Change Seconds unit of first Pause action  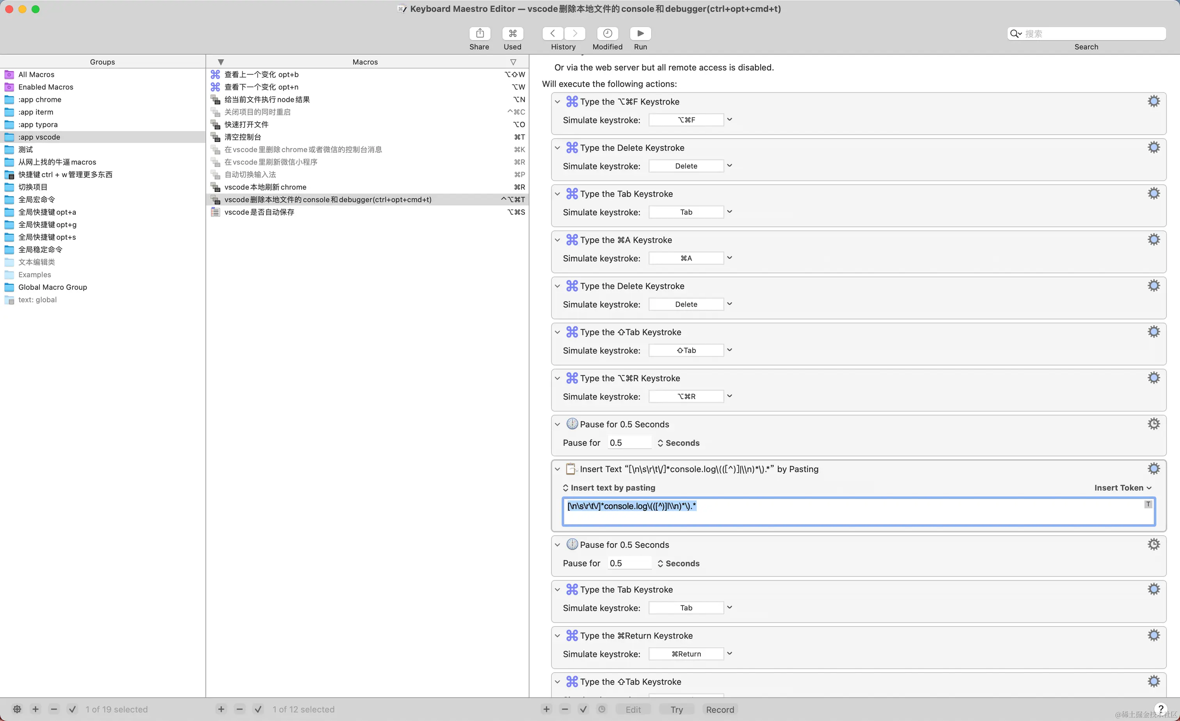point(679,443)
